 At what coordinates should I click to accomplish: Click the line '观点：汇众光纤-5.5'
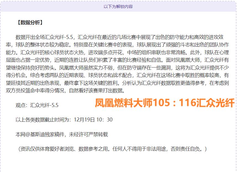tap(37, 105)
